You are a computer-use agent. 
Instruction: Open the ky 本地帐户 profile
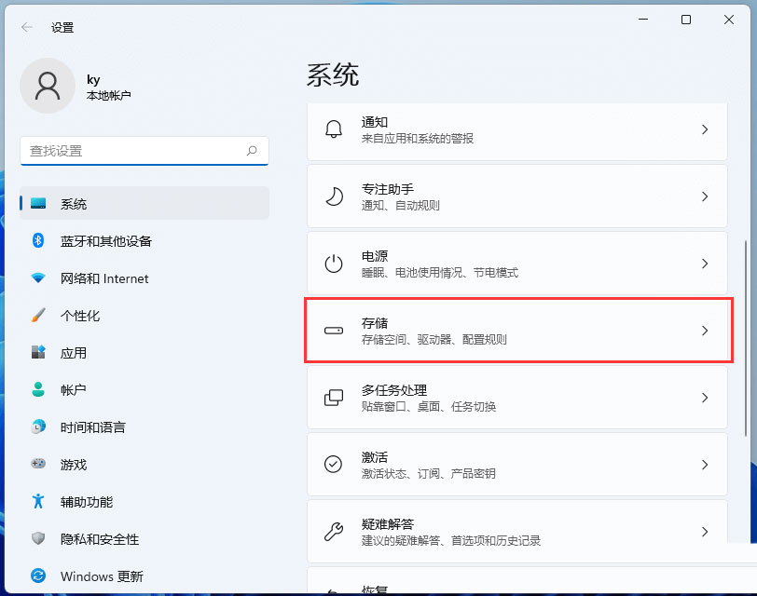pyautogui.click(x=75, y=86)
